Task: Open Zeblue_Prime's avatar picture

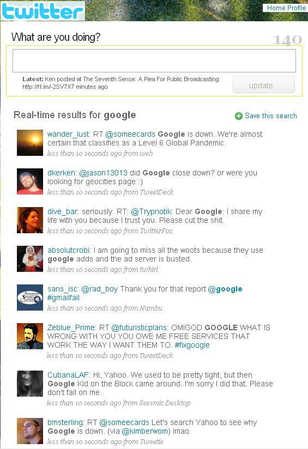Action: [x=30, y=336]
